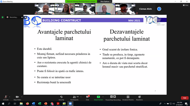Select Sorin DAN video thumbnail
190x106 pixels.
[105, 9]
